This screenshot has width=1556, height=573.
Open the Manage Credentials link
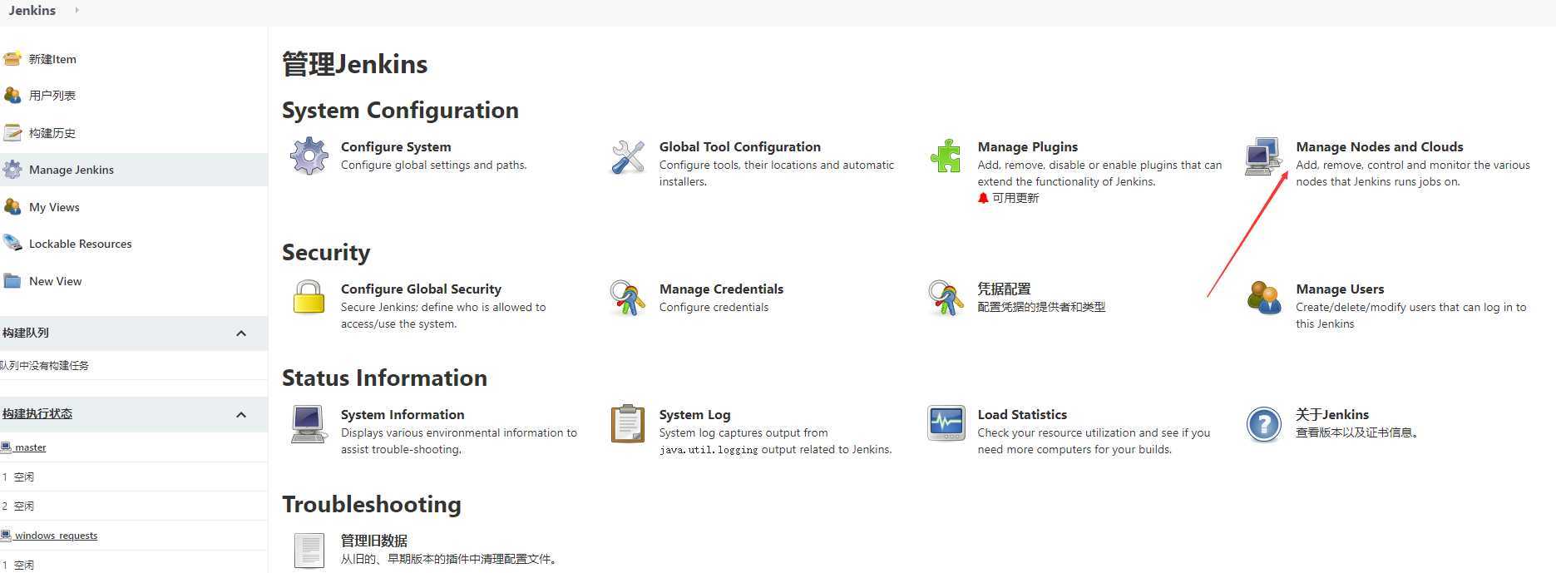[x=721, y=289]
